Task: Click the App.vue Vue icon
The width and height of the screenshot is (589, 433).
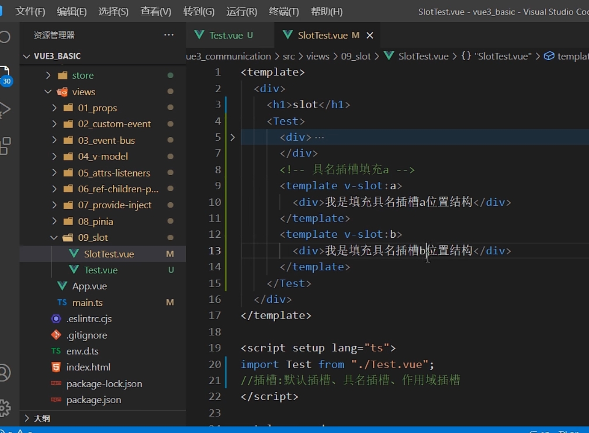Action: [x=62, y=286]
